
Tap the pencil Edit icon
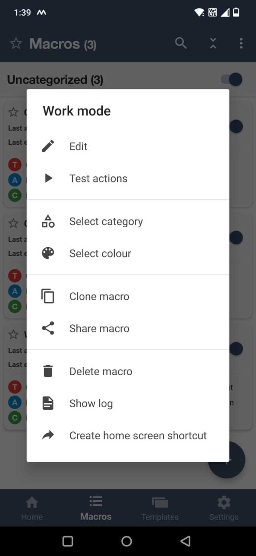(48, 146)
